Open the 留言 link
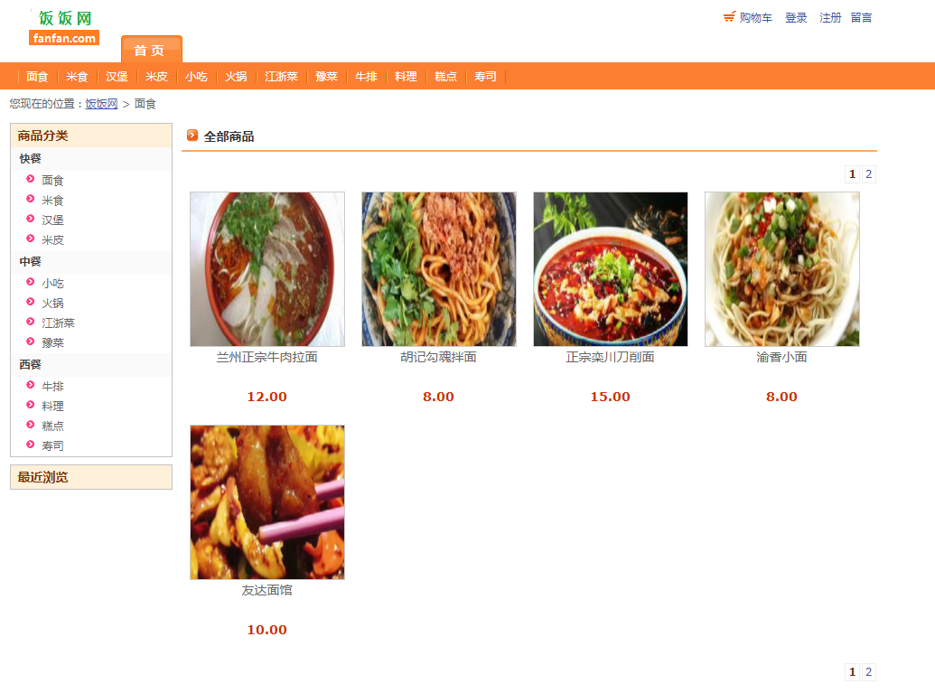Screen dimensions: 935x693 click(861, 18)
